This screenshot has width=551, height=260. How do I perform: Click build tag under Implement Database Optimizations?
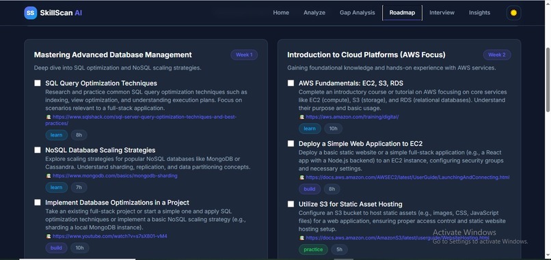(x=56, y=248)
